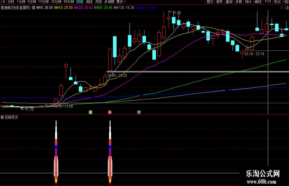Image resolution: width=289 pixels, height=186 pixels.
Task: Open F10 company information
Action: [x=268, y=2]
